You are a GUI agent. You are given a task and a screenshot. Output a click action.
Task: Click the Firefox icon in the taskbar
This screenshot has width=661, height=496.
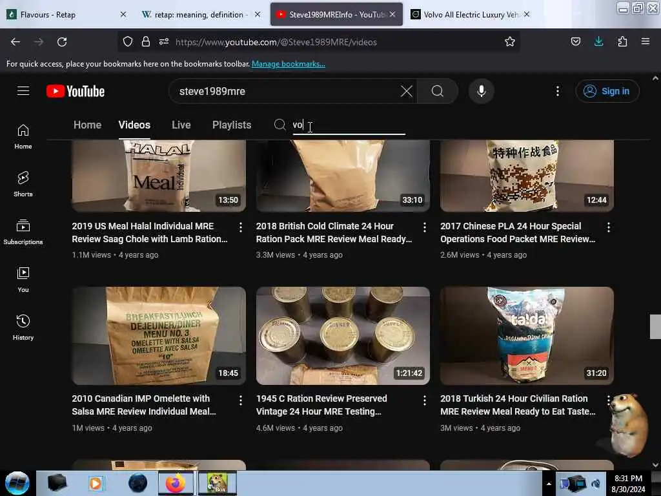176,483
